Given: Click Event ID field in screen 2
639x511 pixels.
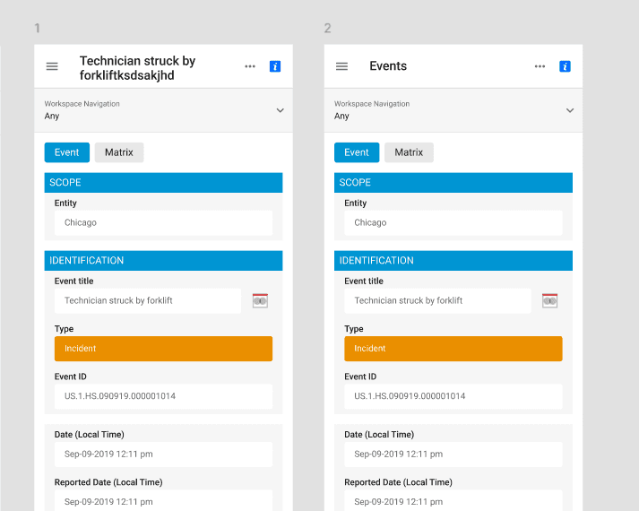Looking at the screenshot, I should point(453,396).
